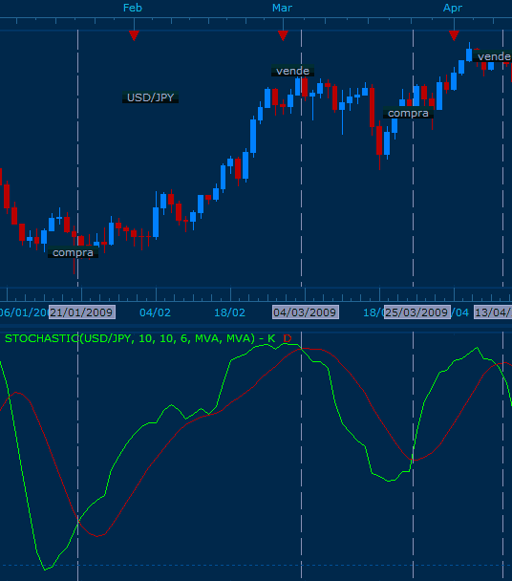Click the Feb month label
The width and height of the screenshot is (512, 581).
(133, 8)
